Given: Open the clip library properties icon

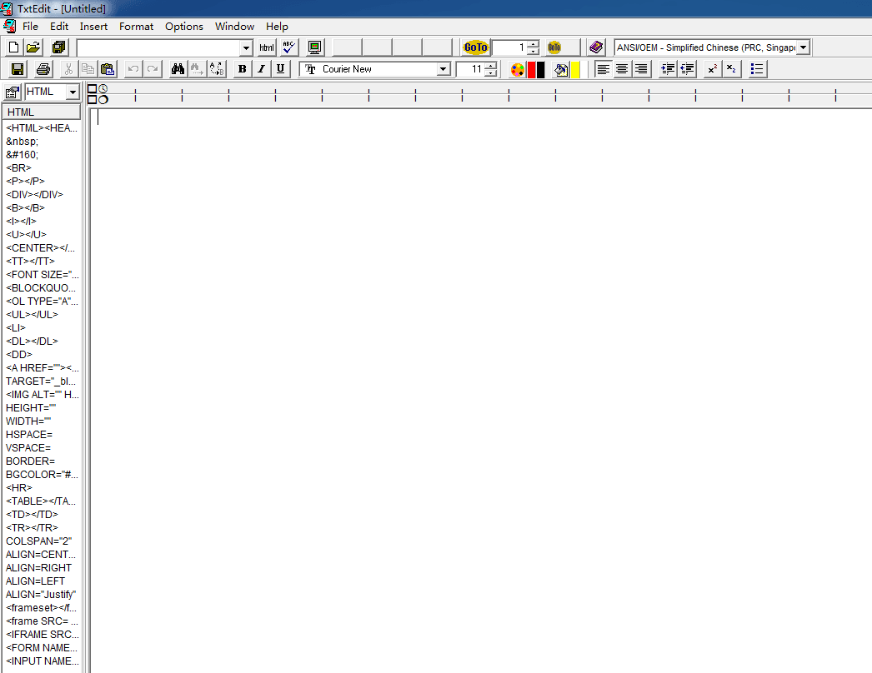Looking at the screenshot, I should point(13,92).
